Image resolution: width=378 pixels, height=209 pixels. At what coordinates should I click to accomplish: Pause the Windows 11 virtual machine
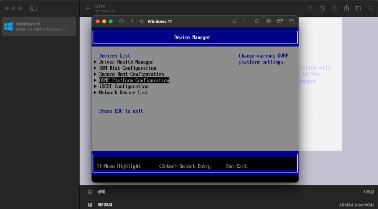132,21
